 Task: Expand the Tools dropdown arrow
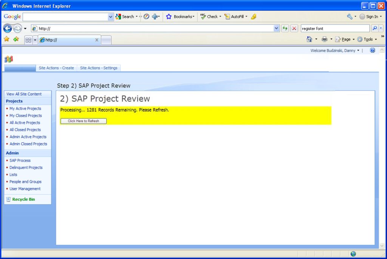click(x=376, y=39)
